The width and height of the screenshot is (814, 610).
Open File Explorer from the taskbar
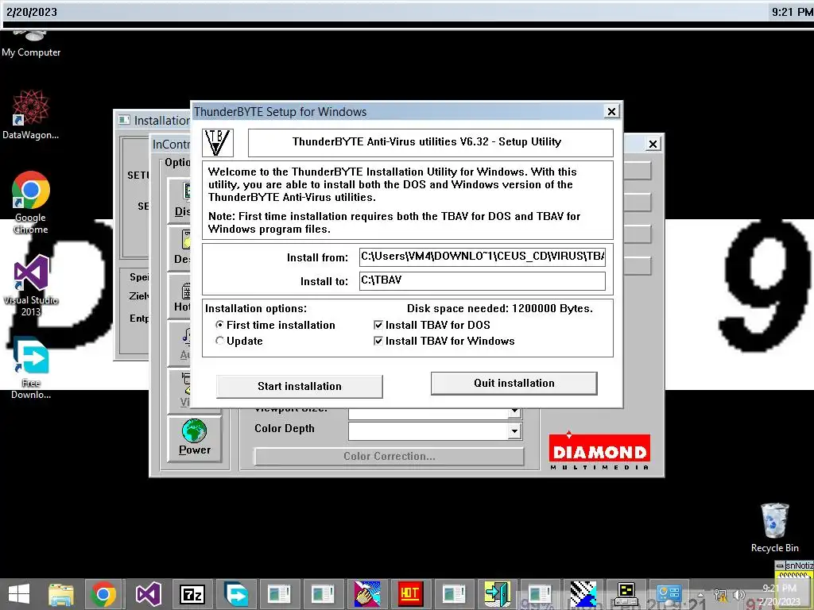tap(60, 594)
